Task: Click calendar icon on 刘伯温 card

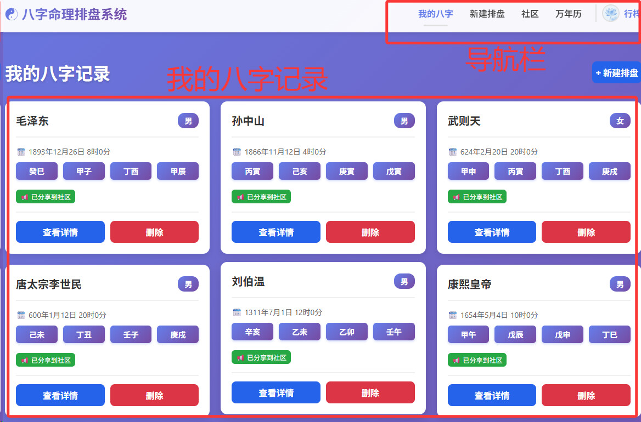Action: pos(237,312)
